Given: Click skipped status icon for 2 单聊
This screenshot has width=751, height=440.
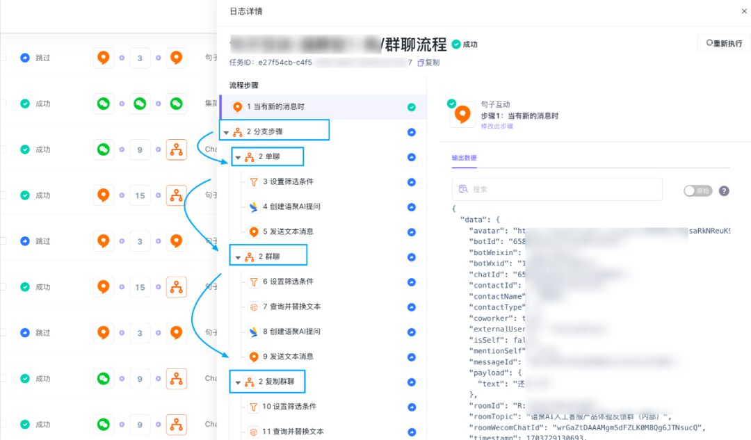Looking at the screenshot, I should pyautogui.click(x=412, y=157).
